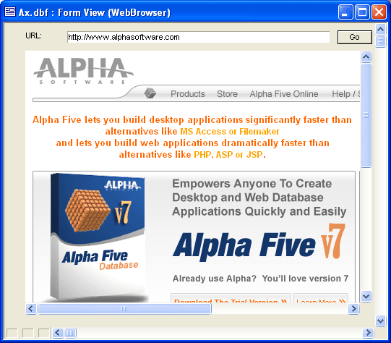Click the browser's vertical scrollbar thumb
Image resolution: width=391 pixels, height=343 pixels.
366,115
